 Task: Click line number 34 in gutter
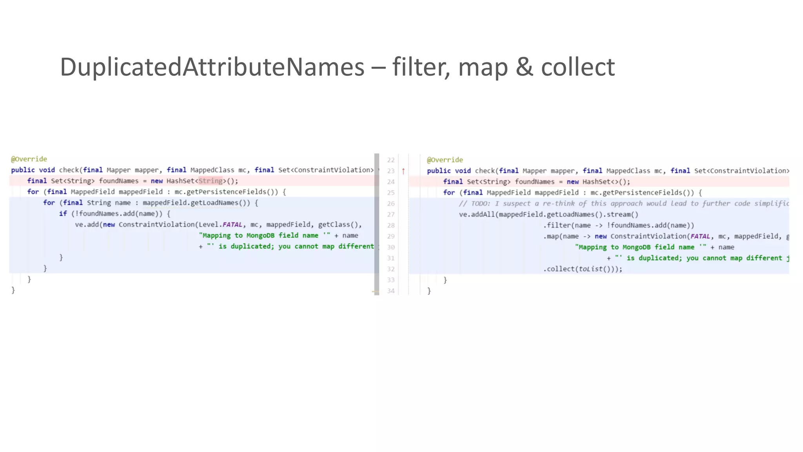pyautogui.click(x=391, y=291)
